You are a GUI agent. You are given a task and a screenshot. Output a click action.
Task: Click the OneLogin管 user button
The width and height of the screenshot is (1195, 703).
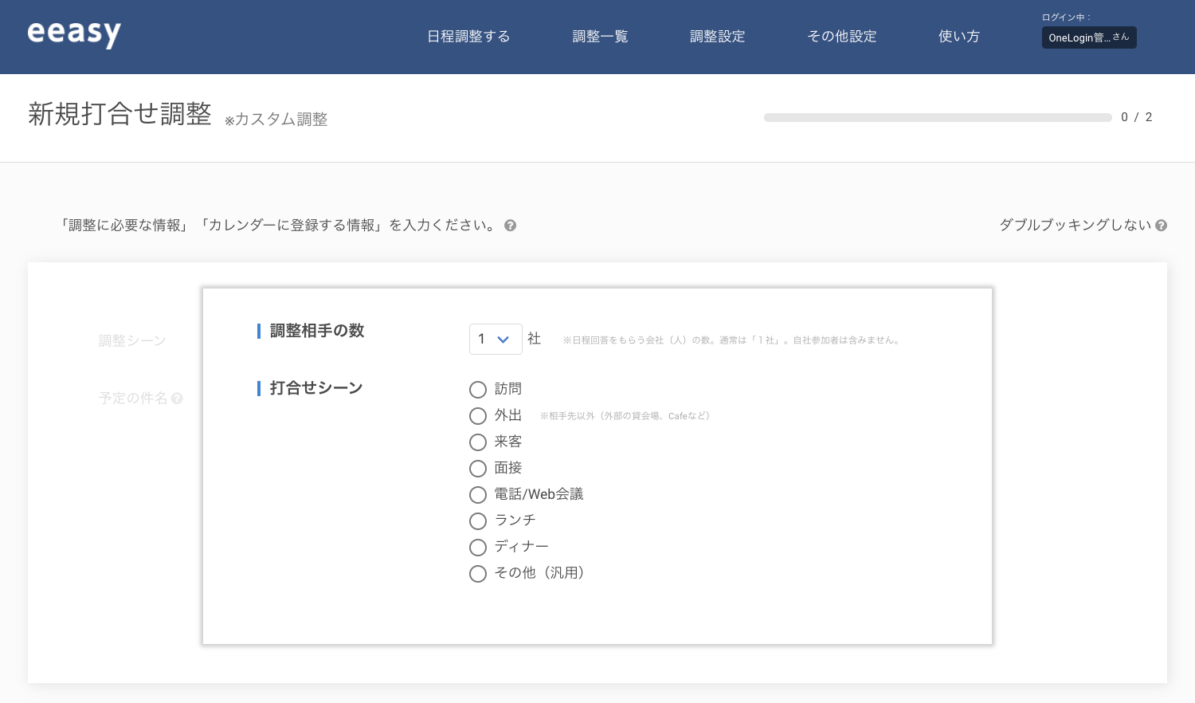1089,37
